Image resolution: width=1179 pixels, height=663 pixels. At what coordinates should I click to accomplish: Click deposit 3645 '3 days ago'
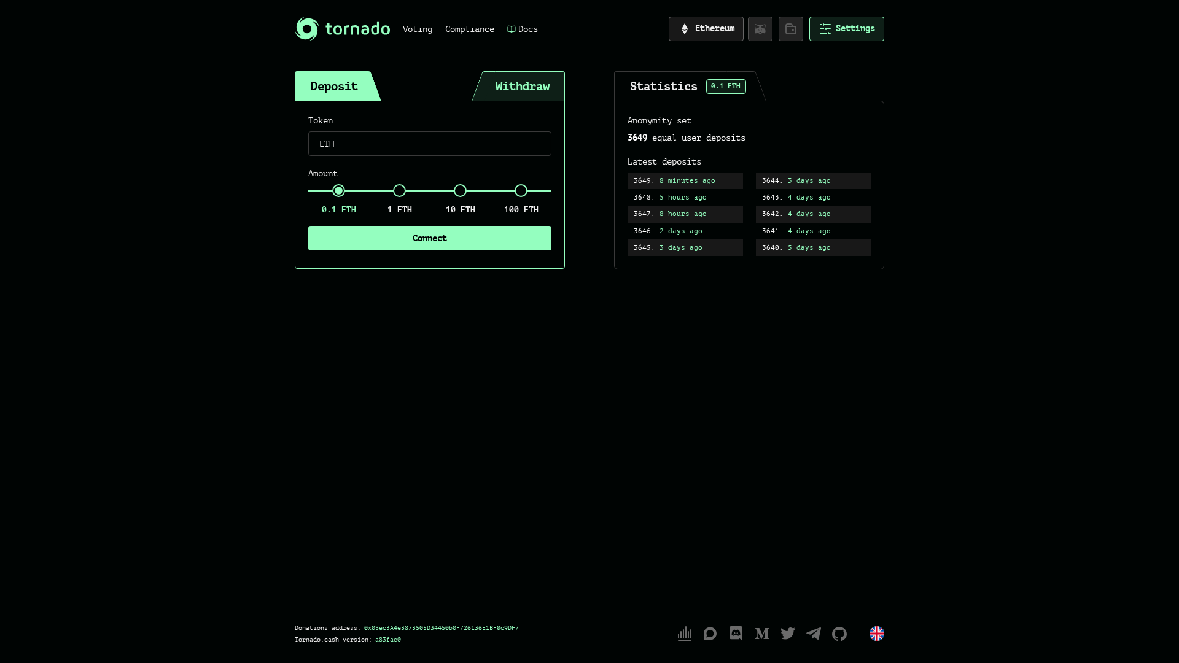(x=685, y=247)
